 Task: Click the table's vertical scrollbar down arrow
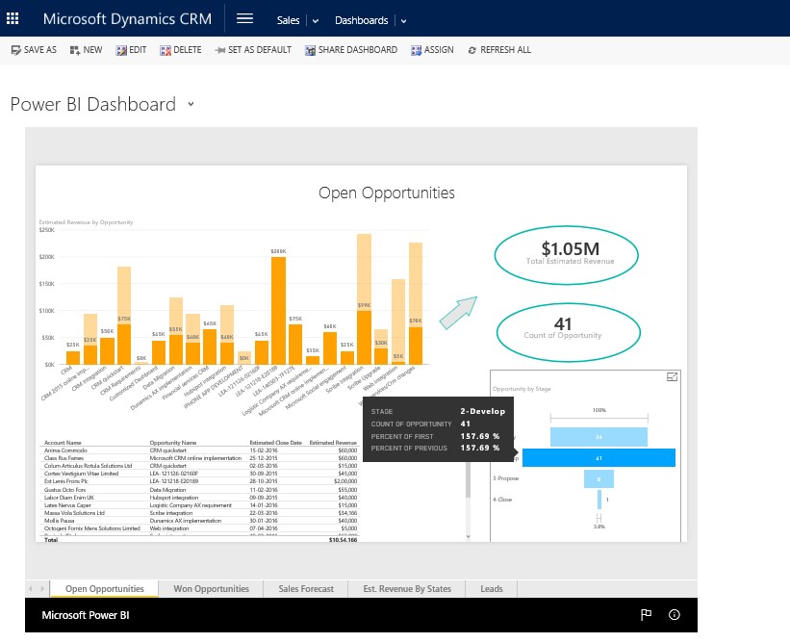click(x=468, y=535)
